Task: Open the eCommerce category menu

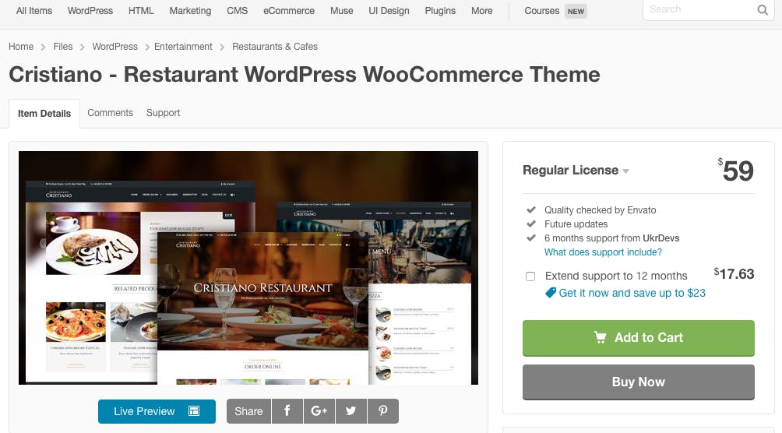Action: point(289,10)
